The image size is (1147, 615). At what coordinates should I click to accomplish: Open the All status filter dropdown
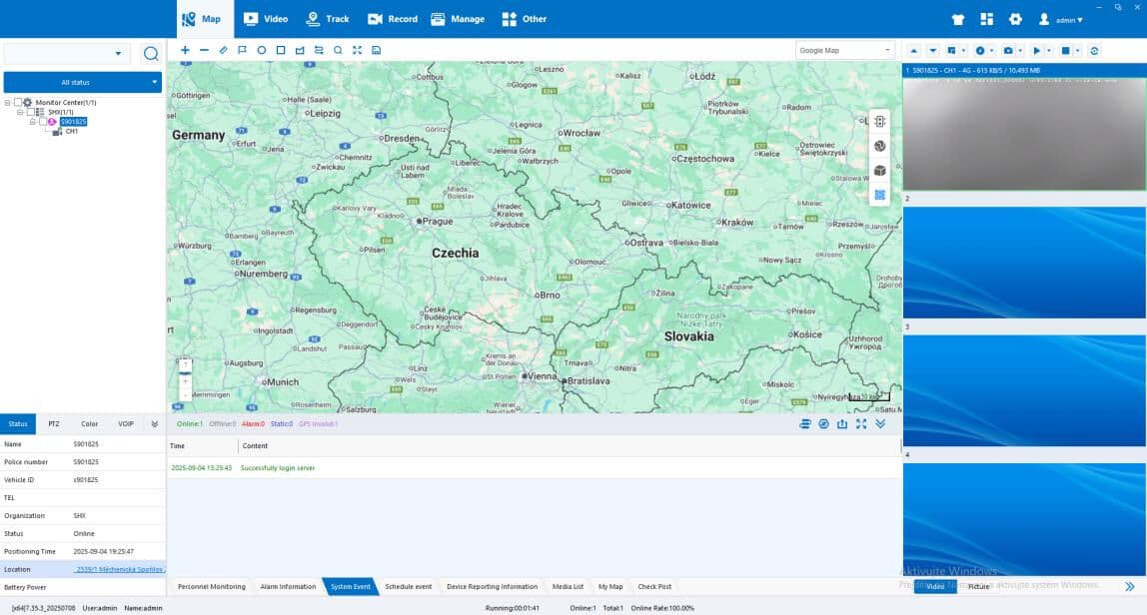83,82
